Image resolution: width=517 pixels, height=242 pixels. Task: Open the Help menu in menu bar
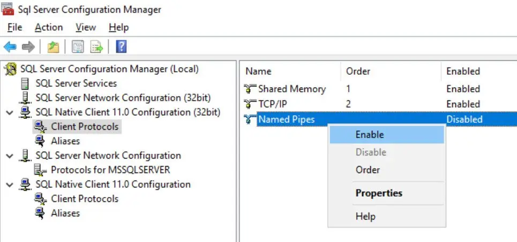[x=118, y=27]
